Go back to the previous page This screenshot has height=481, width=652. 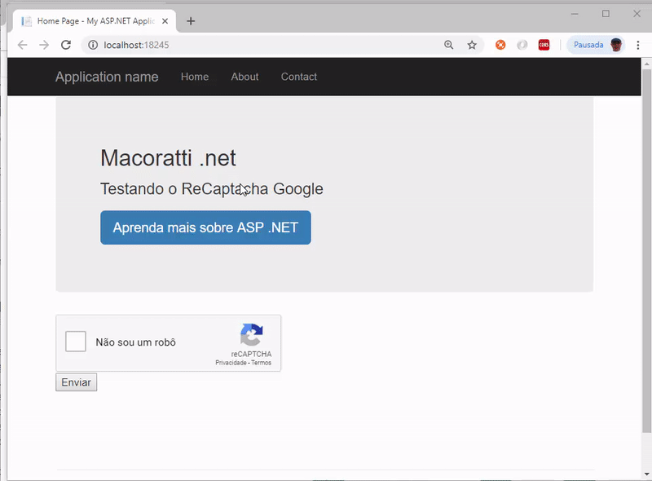[x=23, y=45]
